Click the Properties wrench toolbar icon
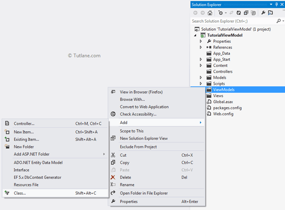This screenshot has width=285, height=210. click(263, 13)
